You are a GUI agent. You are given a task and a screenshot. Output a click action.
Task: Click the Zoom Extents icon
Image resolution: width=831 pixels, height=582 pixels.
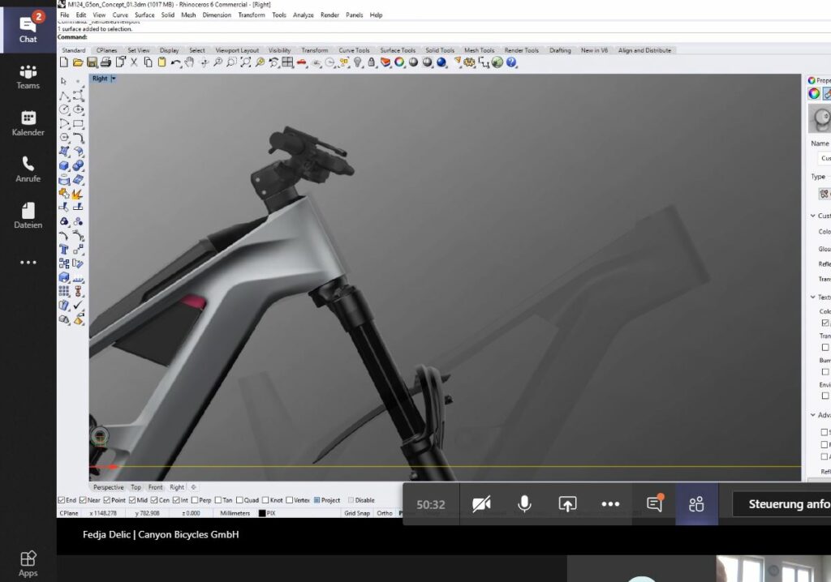coord(245,62)
